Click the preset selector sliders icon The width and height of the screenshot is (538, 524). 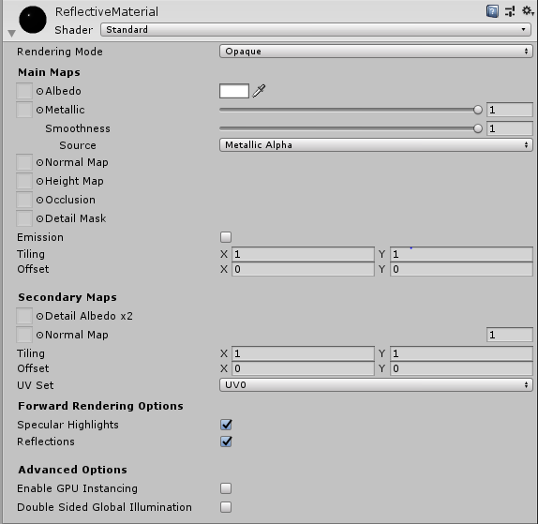click(510, 11)
